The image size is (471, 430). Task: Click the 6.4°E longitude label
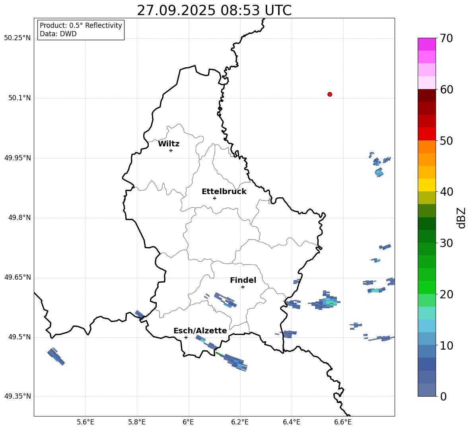click(291, 422)
